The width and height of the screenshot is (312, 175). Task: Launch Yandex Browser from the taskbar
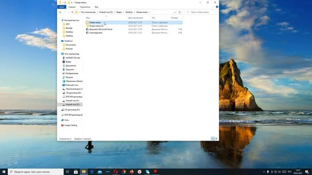(139, 172)
